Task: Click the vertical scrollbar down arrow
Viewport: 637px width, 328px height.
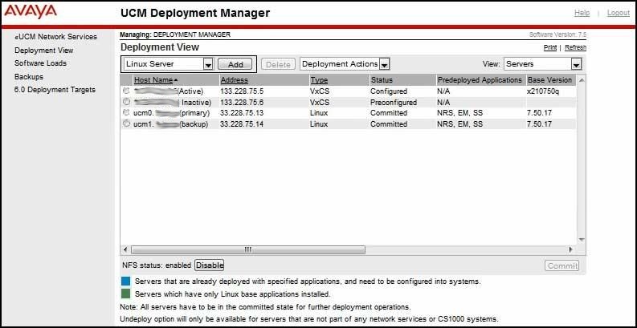Action: click(582, 240)
